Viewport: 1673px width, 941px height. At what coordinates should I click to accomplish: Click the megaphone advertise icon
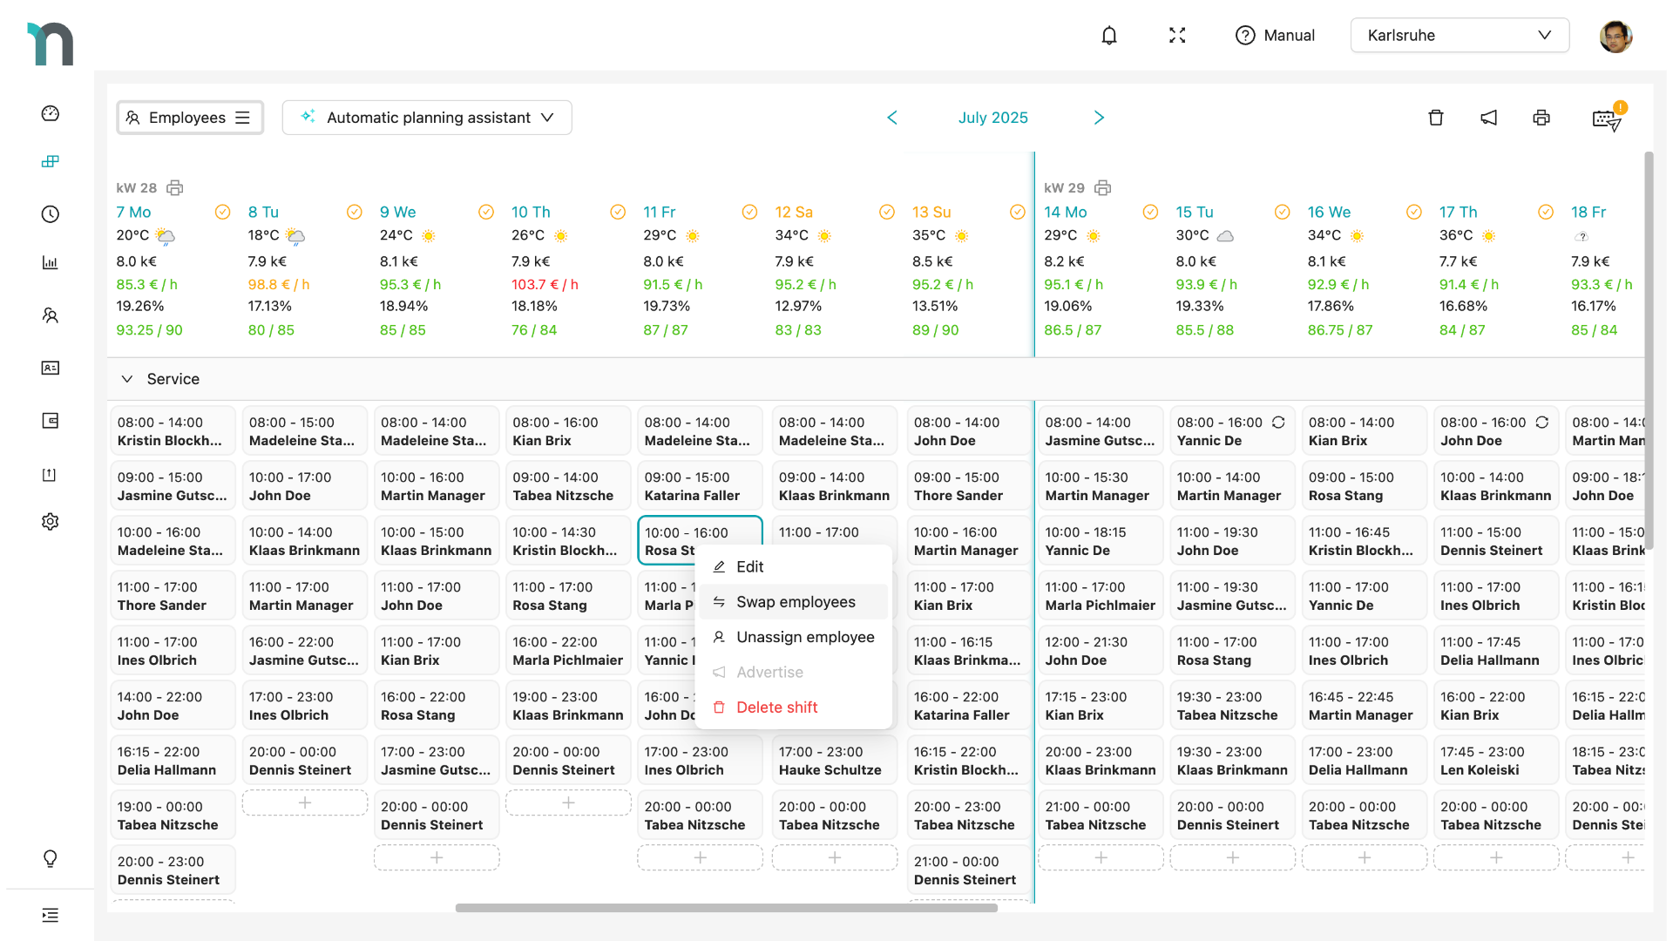pos(1488,118)
